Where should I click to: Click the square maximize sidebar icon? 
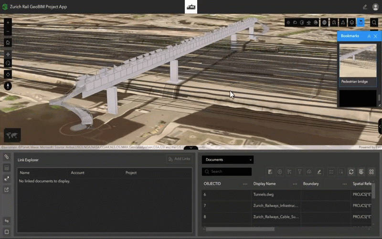point(7,232)
